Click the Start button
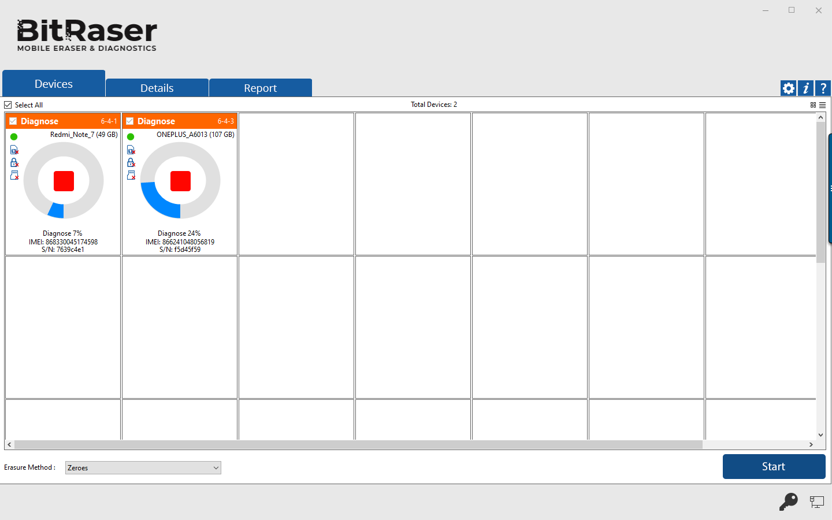The width and height of the screenshot is (832, 520). [774, 466]
